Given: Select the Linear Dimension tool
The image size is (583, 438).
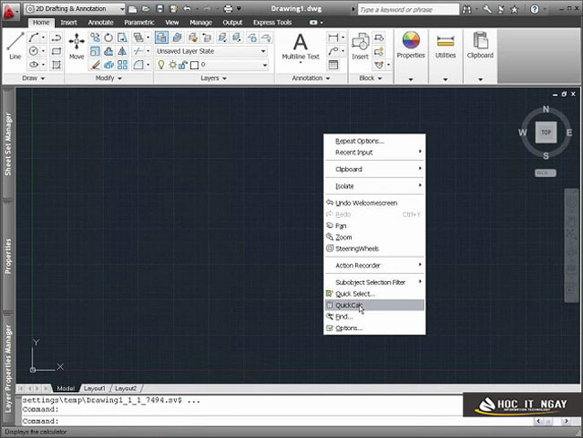Looking at the screenshot, I should [x=333, y=37].
